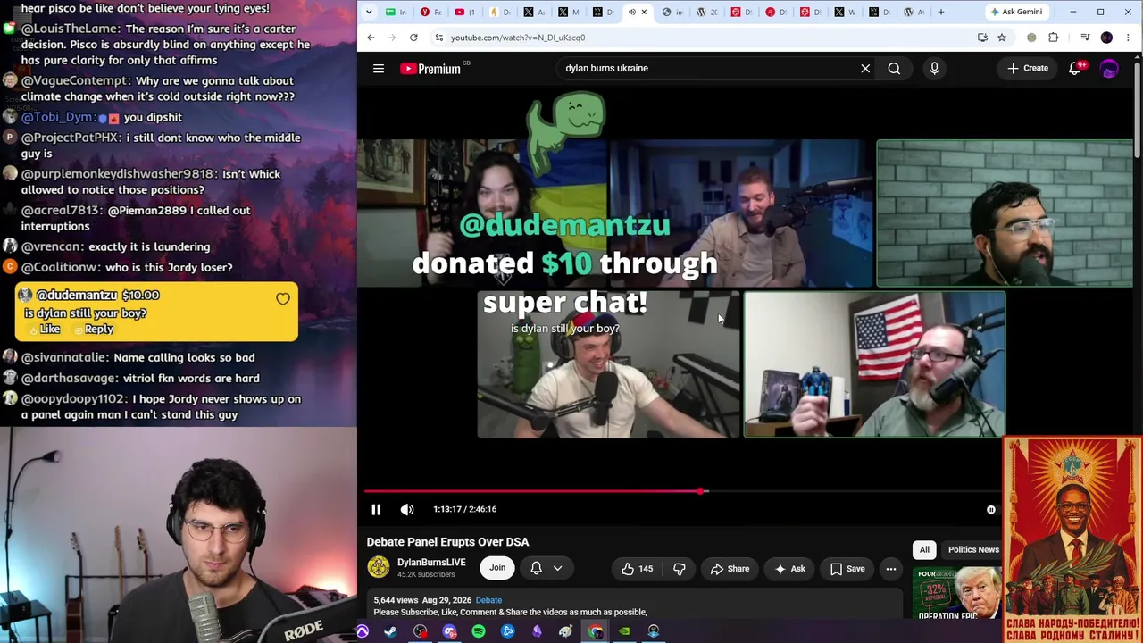The image size is (1143, 643).
Task: Open Steam from the taskbar
Action: coord(390,631)
